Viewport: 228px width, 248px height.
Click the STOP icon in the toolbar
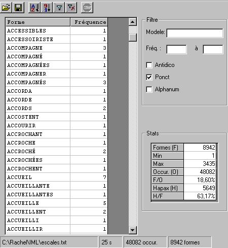[87, 8]
